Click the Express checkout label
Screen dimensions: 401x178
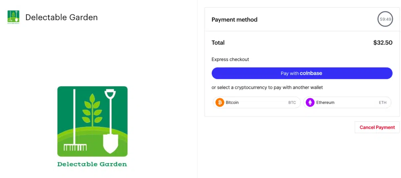[230, 60]
